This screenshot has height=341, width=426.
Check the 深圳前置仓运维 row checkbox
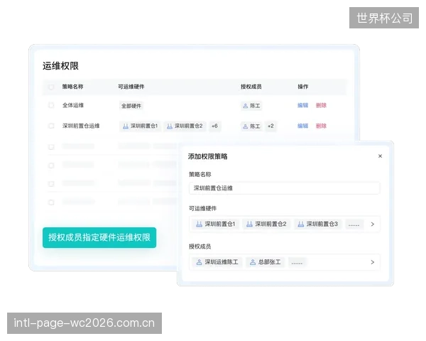tap(51, 126)
